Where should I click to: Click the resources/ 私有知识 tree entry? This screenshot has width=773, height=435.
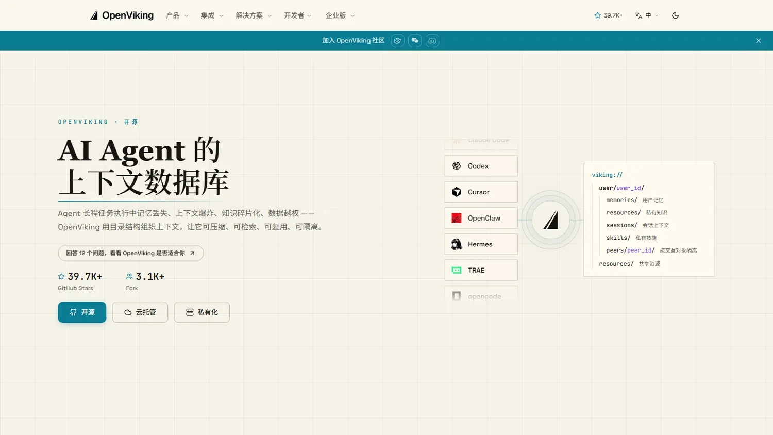coord(636,213)
